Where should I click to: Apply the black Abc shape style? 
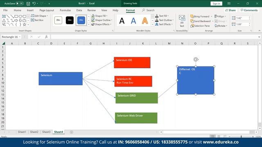tap(70, 20)
